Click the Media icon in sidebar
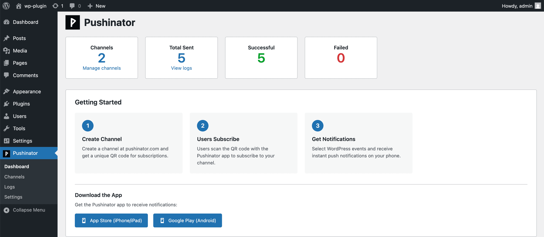This screenshot has width=544, height=237. (7, 50)
